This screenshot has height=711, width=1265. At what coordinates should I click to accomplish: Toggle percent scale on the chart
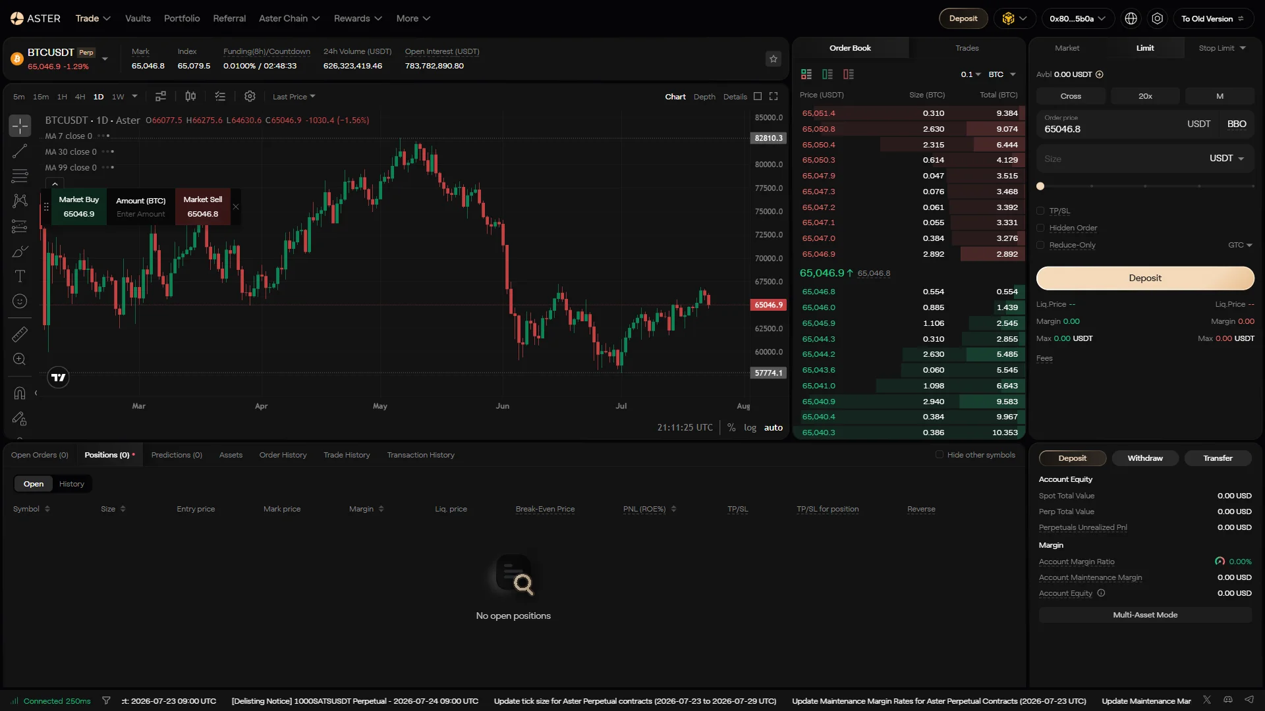(x=731, y=428)
